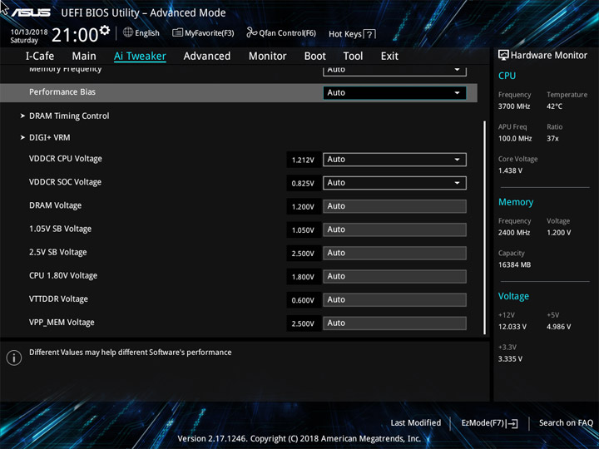Open the Performance Bias dropdown
Screen dimensions: 599x449
point(394,93)
